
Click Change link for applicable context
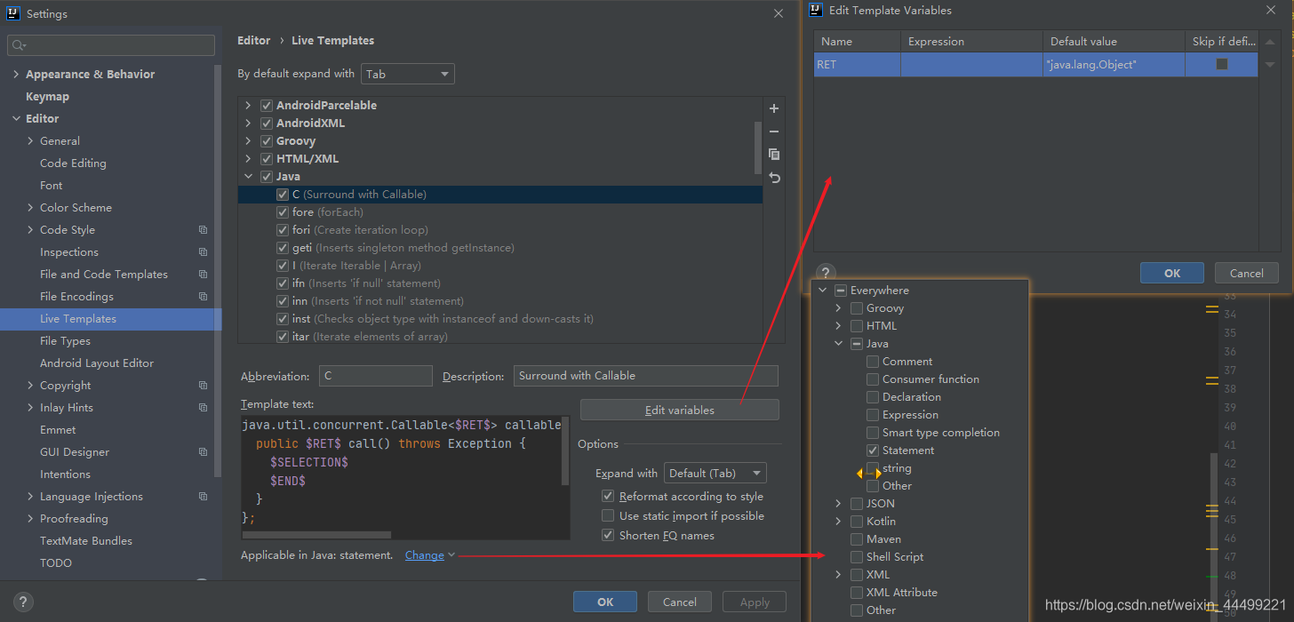click(425, 555)
